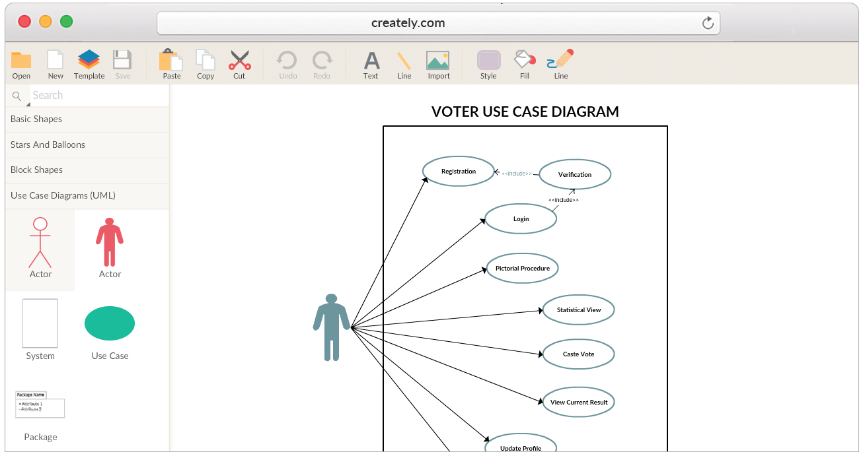Viewport: 863px width, 456px height.
Task: Redo the undone action
Action: [x=322, y=63]
